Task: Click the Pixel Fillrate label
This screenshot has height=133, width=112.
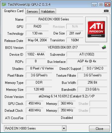Action: (x=16, y=76)
